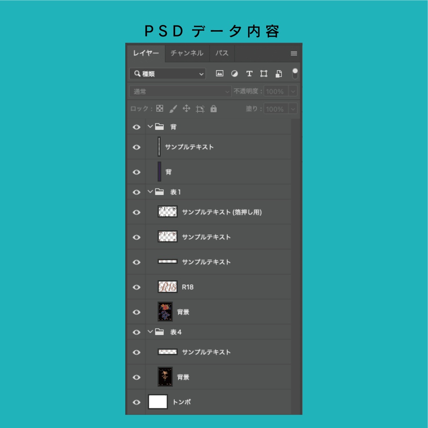The image size is (428, 428).
Task: Hide the サンプルテキスト(箔押し用) layer
Action: [137, 212]
